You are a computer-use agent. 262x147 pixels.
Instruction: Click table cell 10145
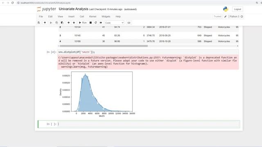[x=77, y=36]
